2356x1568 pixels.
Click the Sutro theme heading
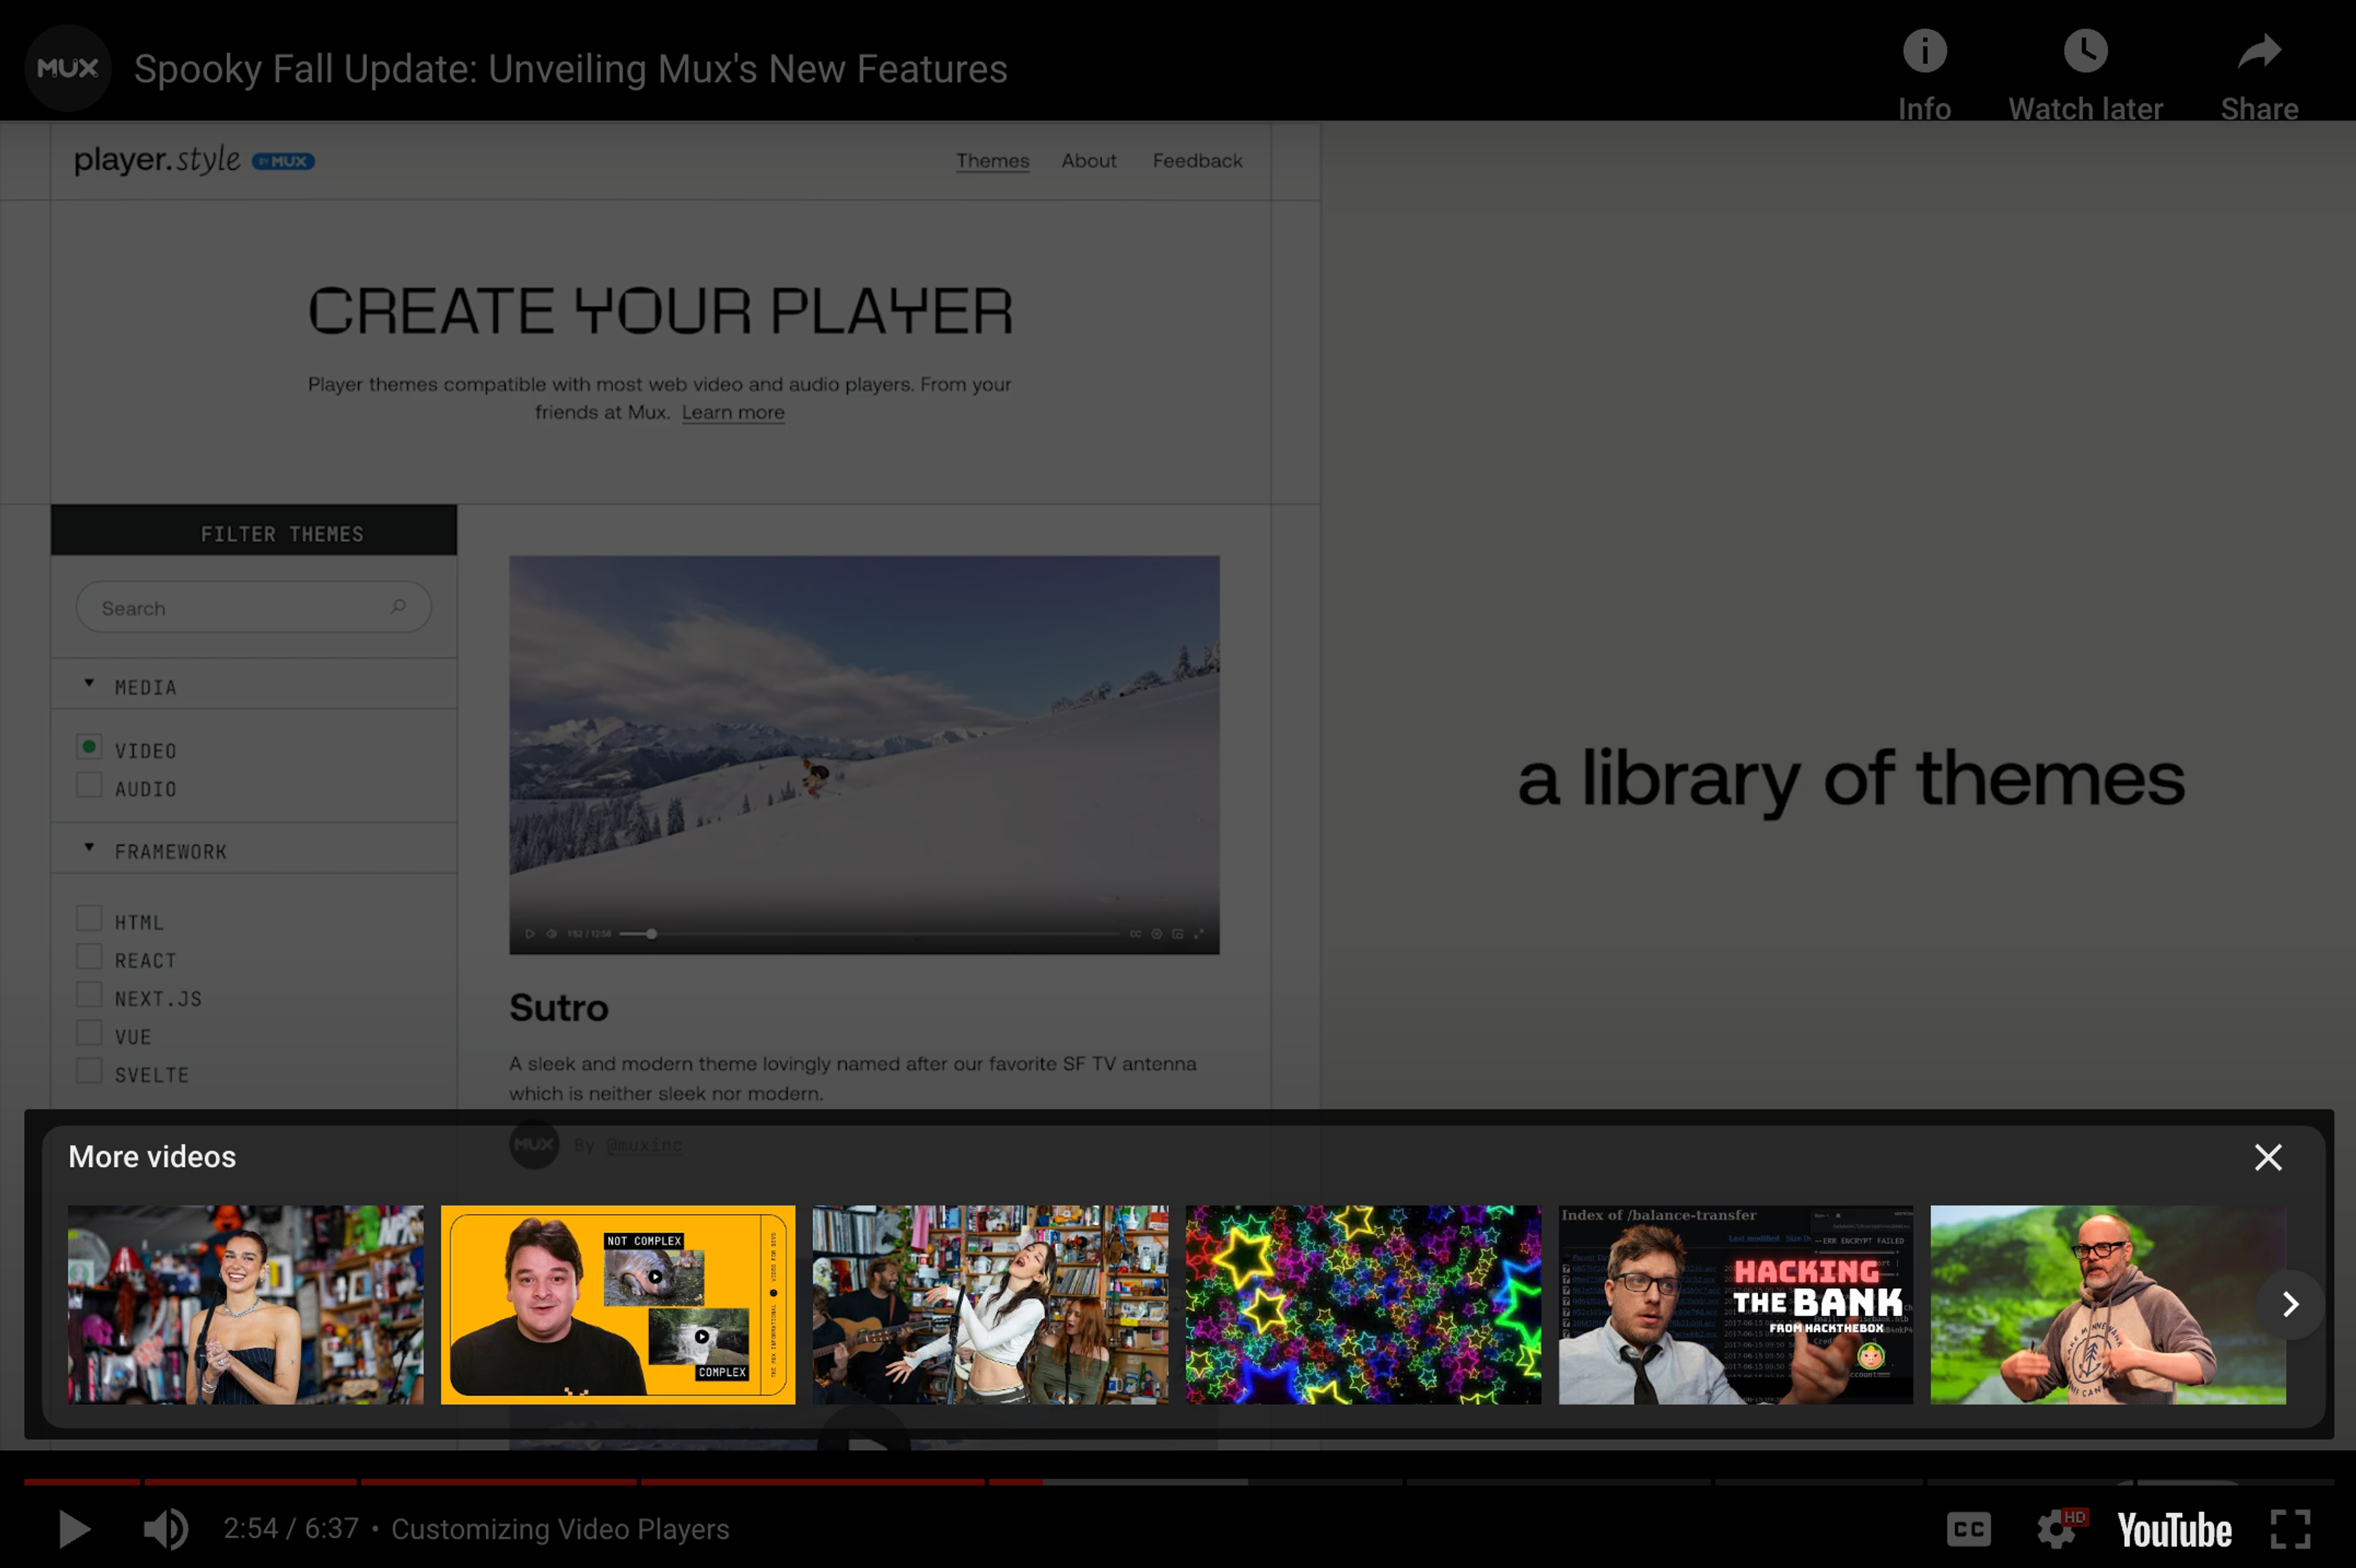coord(558,1007)
